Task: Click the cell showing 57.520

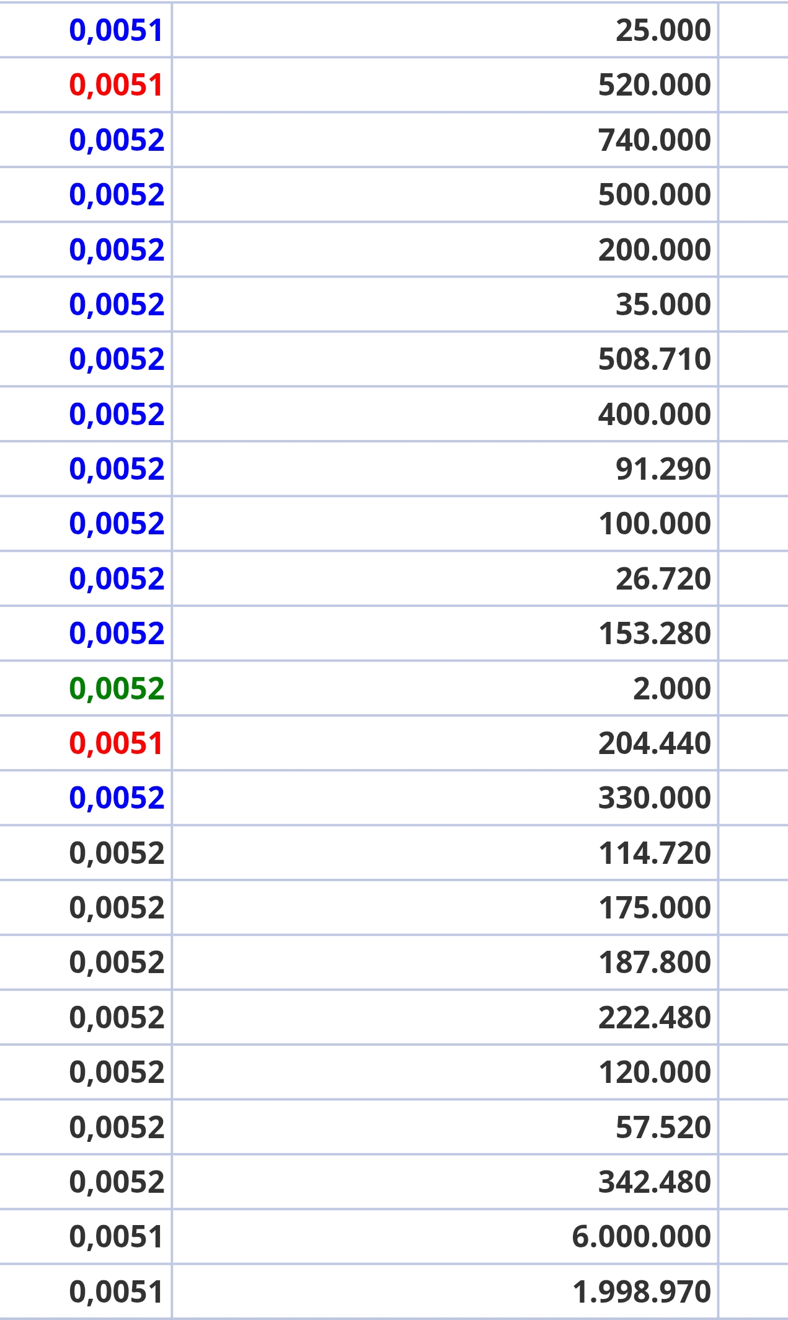Action: [x=445, y=1127]
